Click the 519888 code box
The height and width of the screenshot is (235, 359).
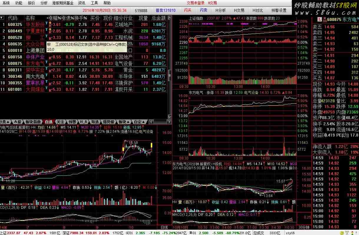coord(141,10)
